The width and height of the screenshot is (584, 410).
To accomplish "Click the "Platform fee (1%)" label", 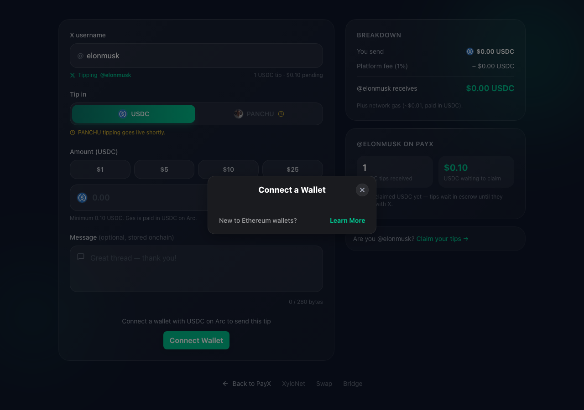I will (382, 66).
